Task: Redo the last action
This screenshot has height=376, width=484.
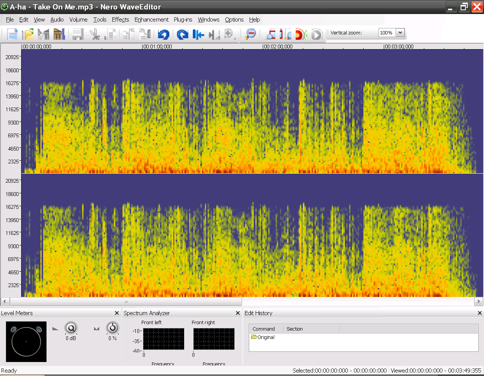Action: click(182, 34)
